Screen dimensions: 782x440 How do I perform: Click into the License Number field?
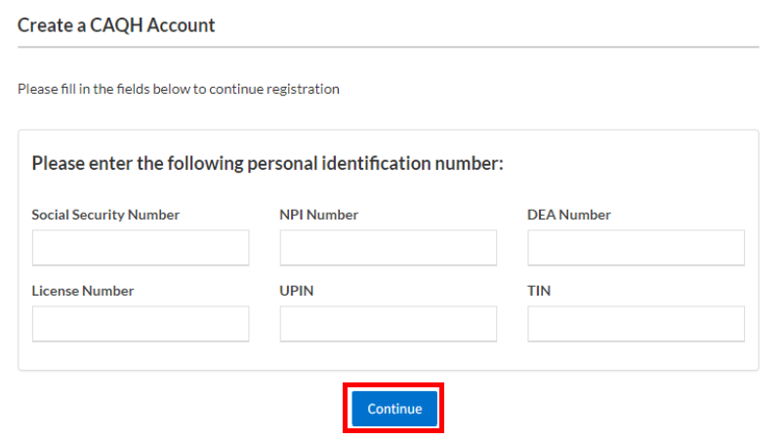click(x=141, y=324)
